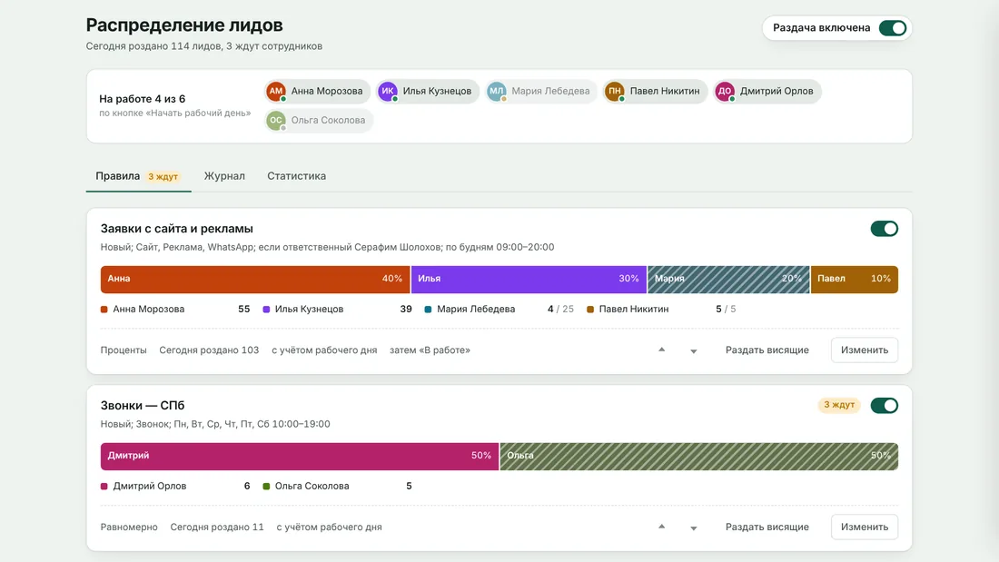Disable the «Заявки с сайта и рекламы» rule
Image resolution: width=999 pixels, height=562 pixels.
click(885, 229)
